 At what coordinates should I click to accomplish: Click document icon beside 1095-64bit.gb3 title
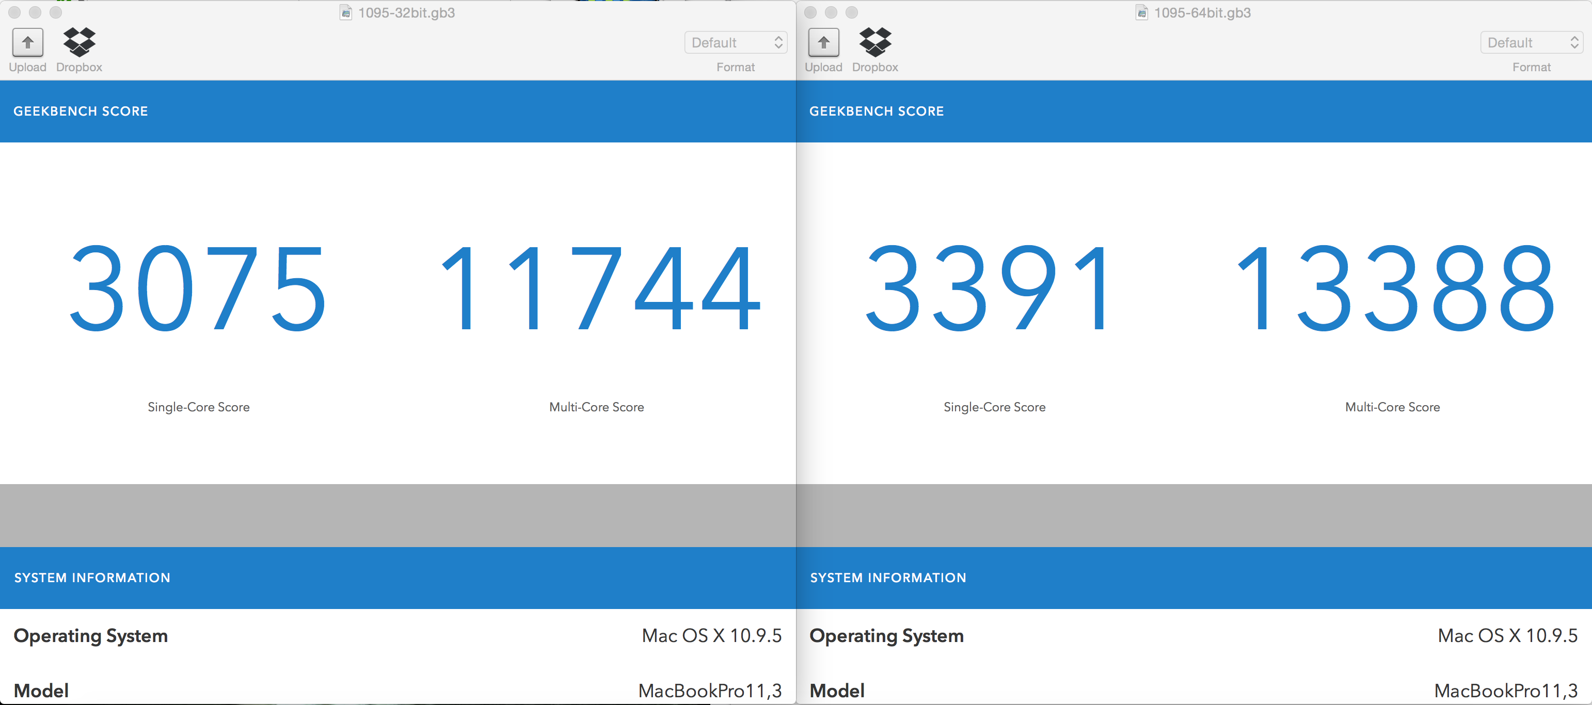click(1141, 13)
